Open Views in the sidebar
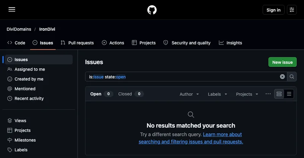Image resolution: width=304 pixels, height=158 pixels. (x=39, y=120)
